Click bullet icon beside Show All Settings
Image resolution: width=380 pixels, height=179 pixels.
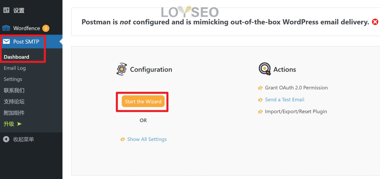pos(123,139)
